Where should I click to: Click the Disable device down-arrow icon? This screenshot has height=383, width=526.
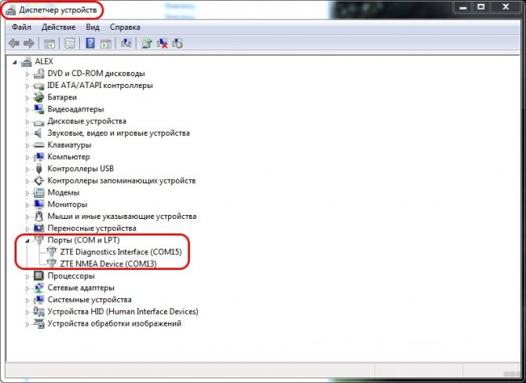click(177, 43)
